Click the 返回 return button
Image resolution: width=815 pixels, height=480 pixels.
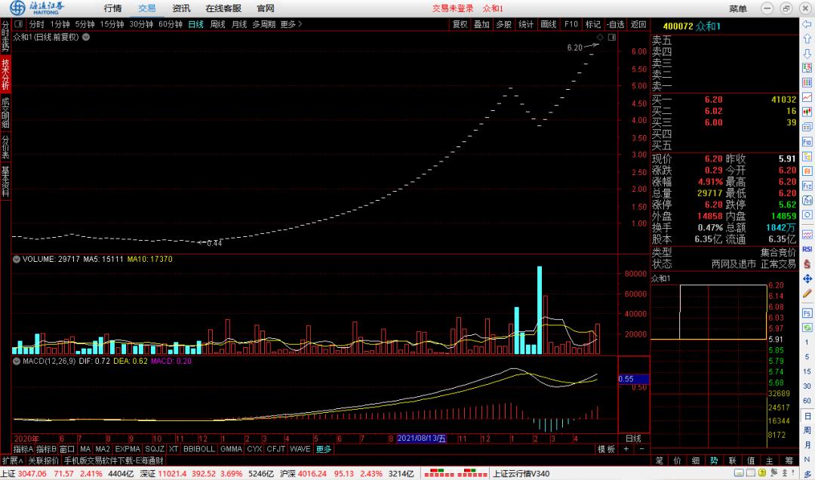[x=638, y=24]
